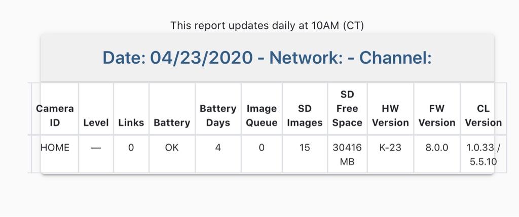Select the 30416 MB free space cell

point(347,154)
